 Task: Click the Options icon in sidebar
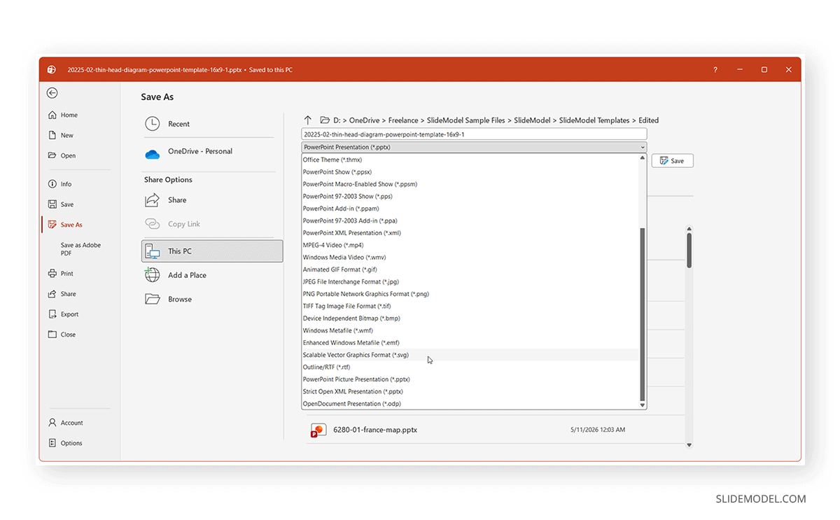coord(52,443)
